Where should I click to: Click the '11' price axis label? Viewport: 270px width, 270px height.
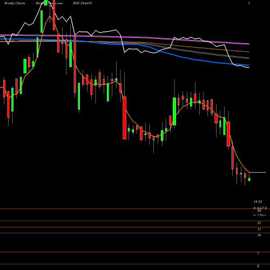pos(259,229)
